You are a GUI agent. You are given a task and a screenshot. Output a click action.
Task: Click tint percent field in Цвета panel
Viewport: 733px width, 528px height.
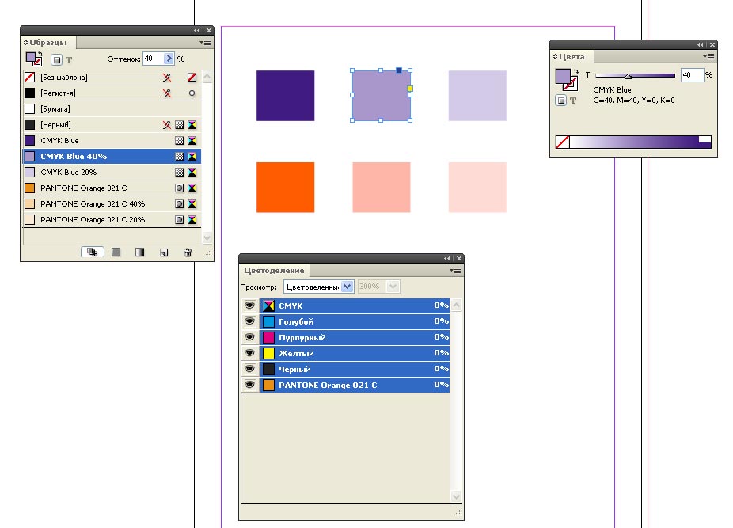692,75
